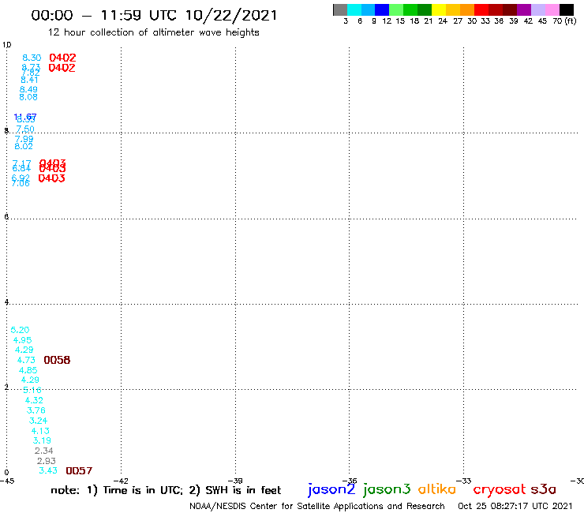Select the wave height value 3.19
This screenshot has width=584, height=513.
pyautogui.click(x=42, y=440)
